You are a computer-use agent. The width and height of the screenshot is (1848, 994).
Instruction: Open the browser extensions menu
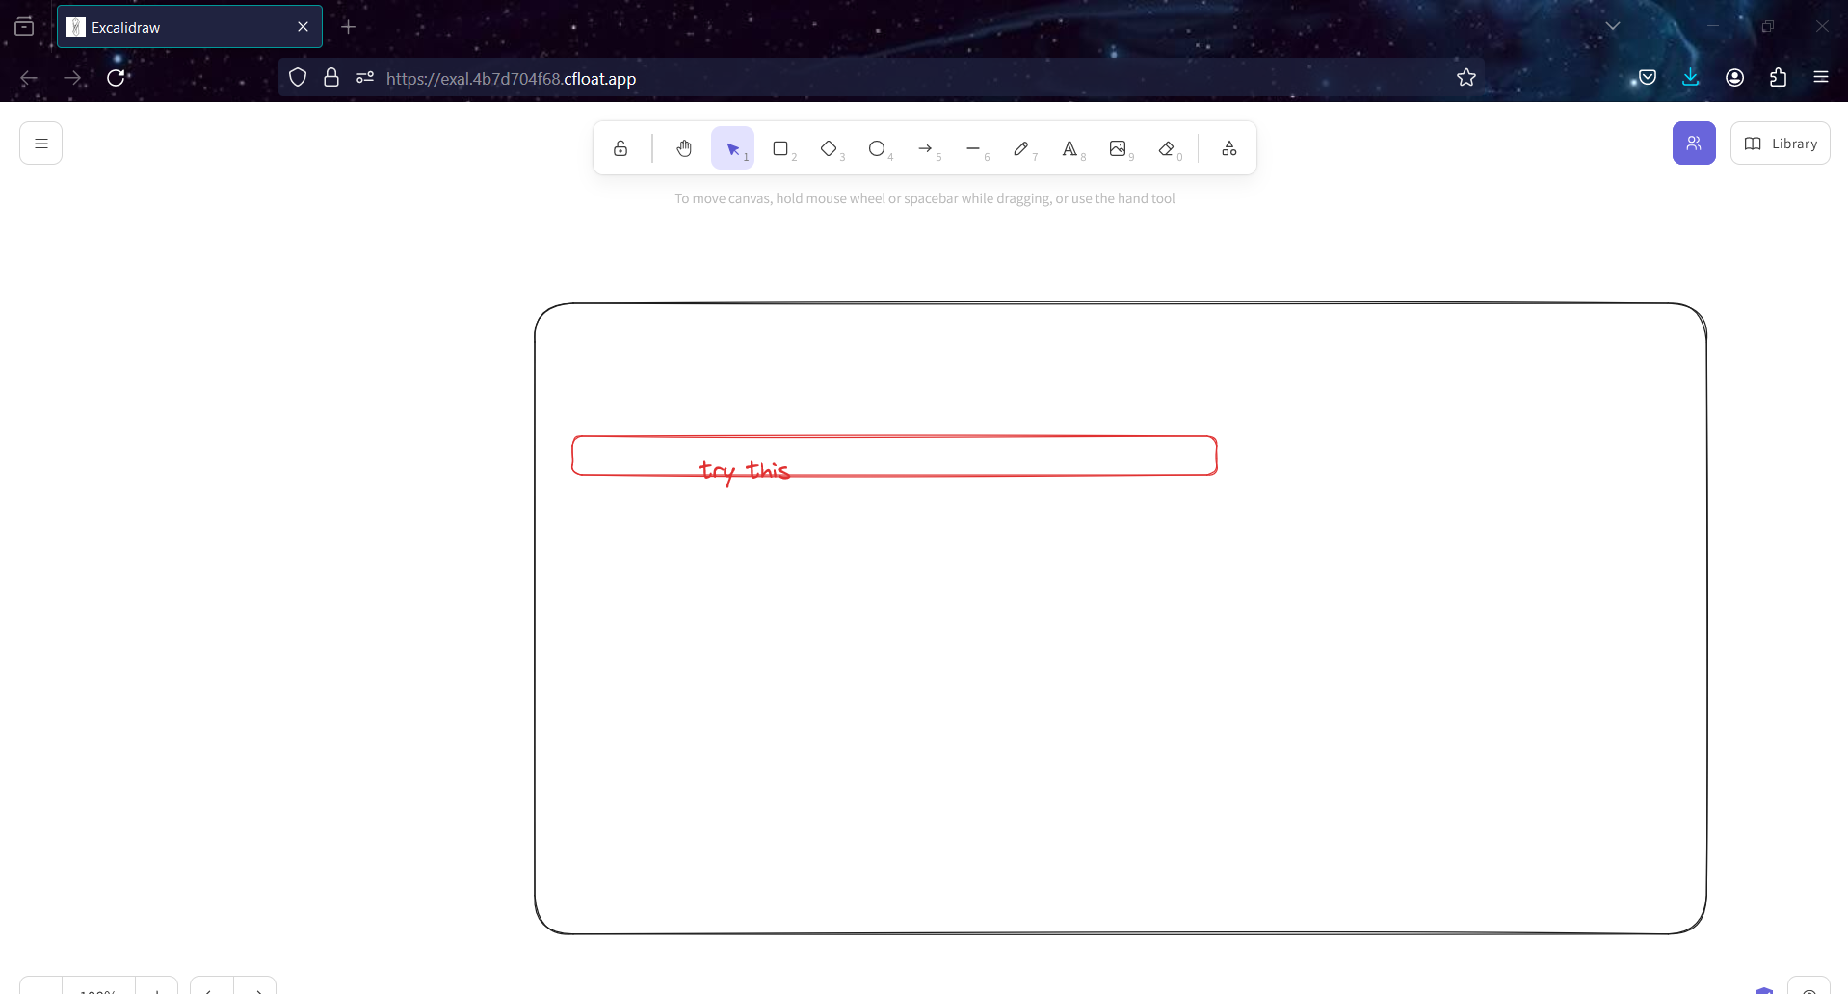(1779, 78)
